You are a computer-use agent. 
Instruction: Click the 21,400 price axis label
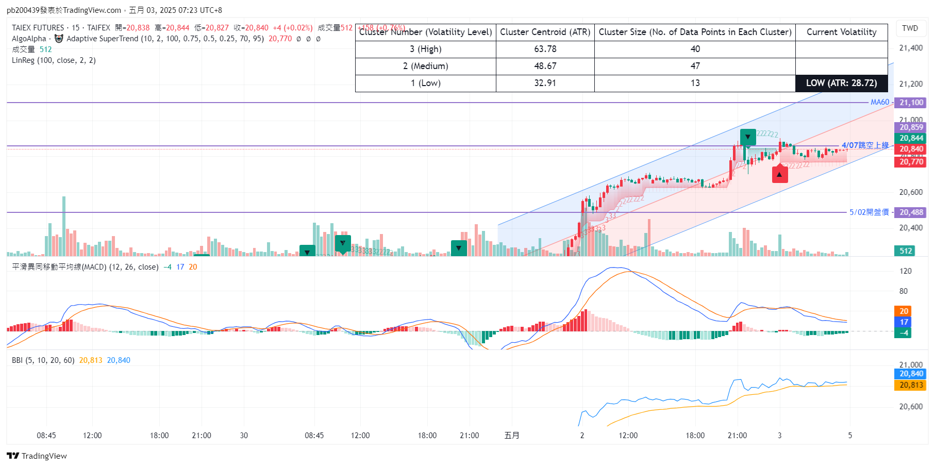(911, 48)
